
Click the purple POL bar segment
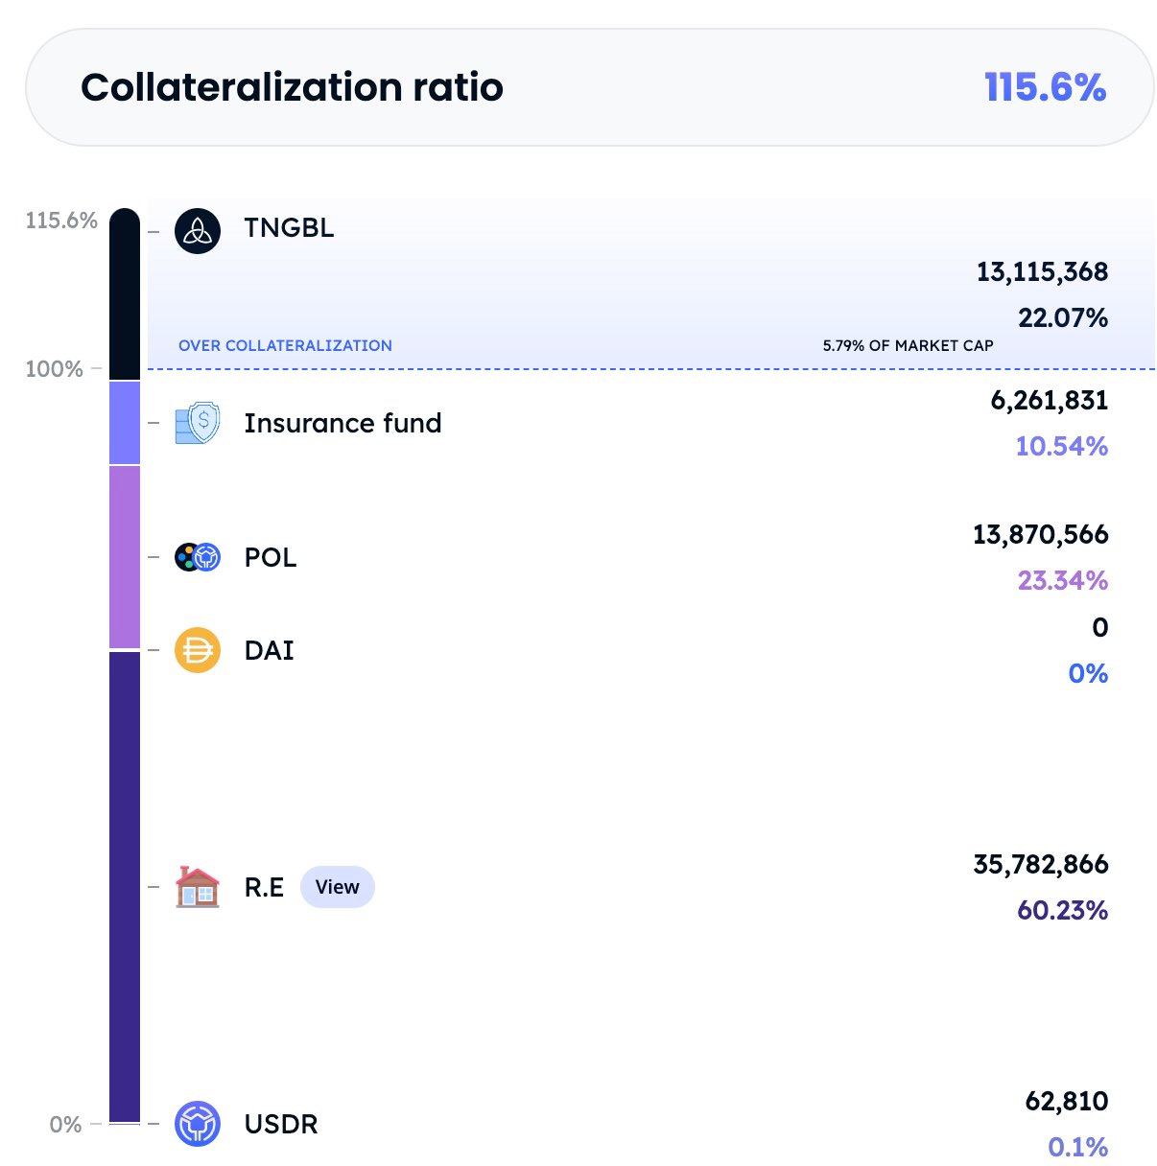[125, 557]
